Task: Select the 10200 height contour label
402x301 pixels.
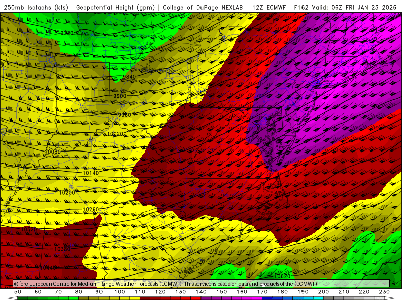Action: pos(67,193)
